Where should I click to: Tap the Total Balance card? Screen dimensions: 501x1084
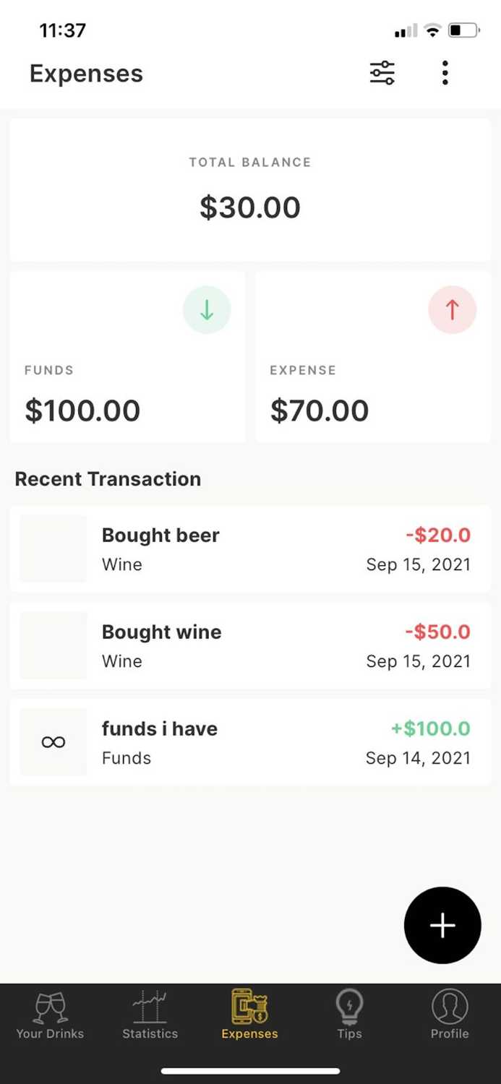point(250,190)
